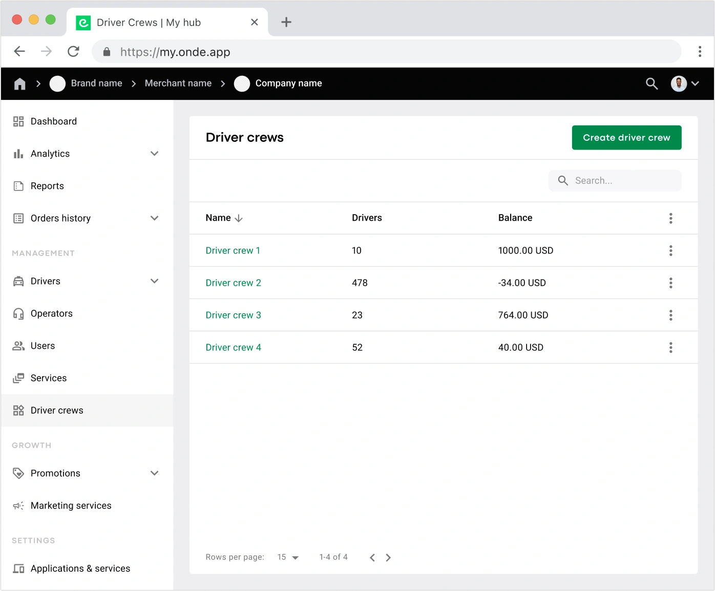Navigate to Marketing services
Viewport: 715px width, 591px height.
click(71, 505)
